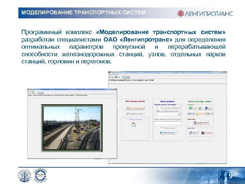Image resolution: width=245 pixels, height=184 pixels.
Task: Click the green analysis panel heading
Action: point(200,102)
